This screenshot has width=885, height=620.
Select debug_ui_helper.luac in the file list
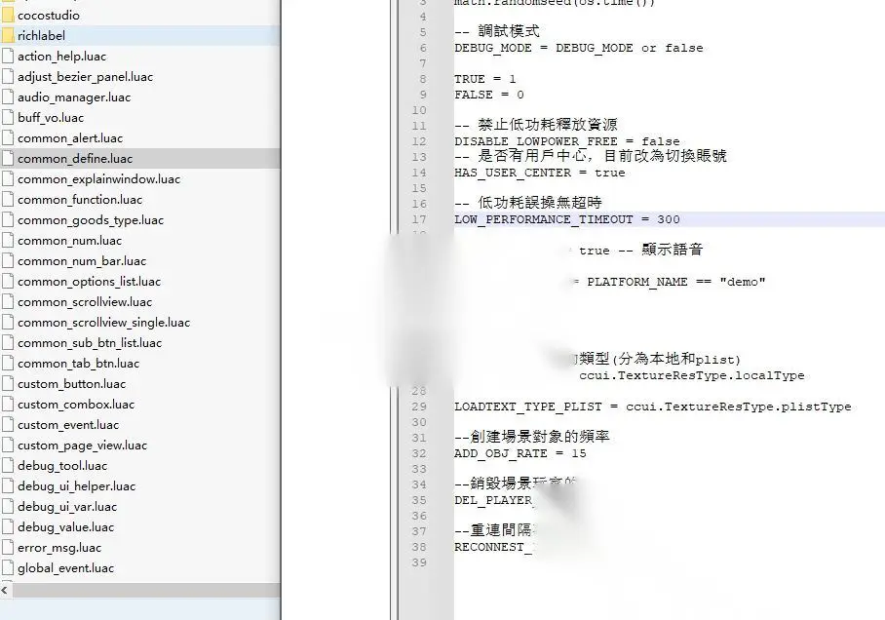pos(77,486)
